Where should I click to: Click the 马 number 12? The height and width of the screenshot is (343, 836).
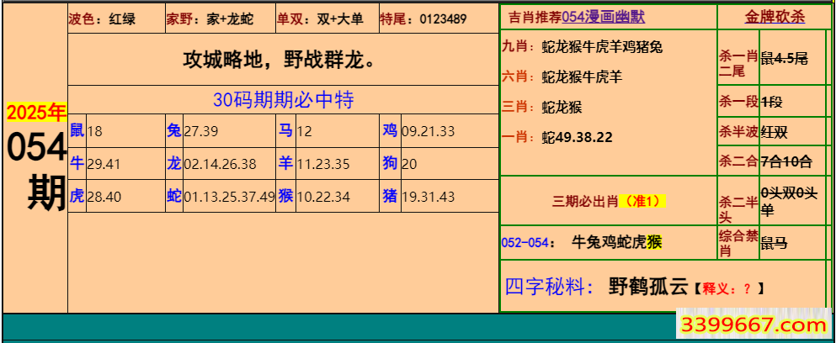[304, 131]
